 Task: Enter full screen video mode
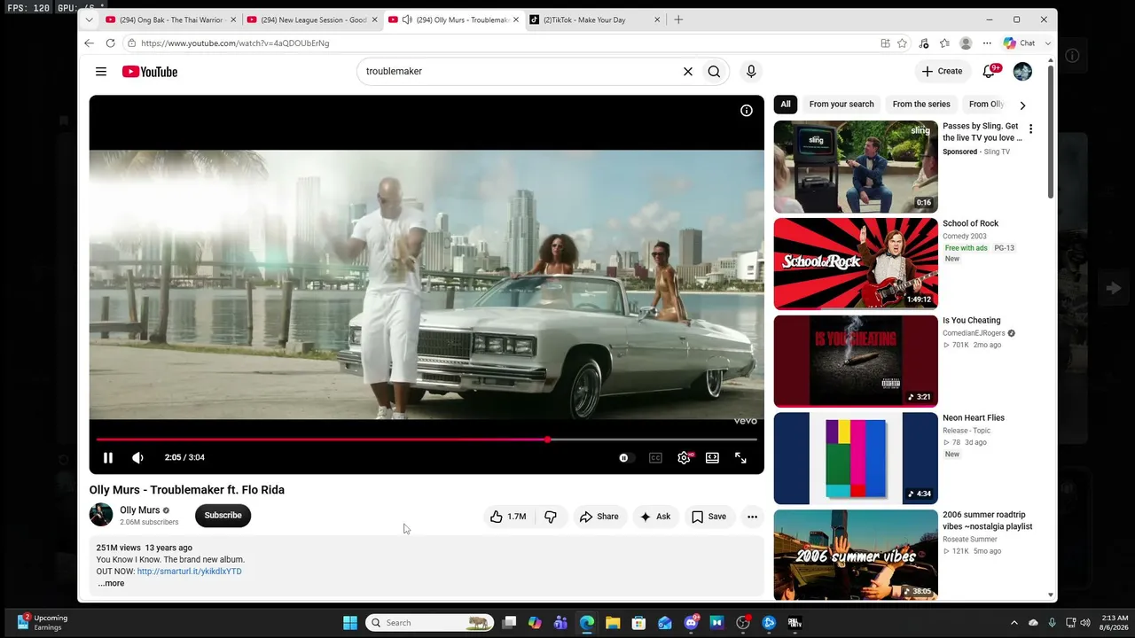740,458
